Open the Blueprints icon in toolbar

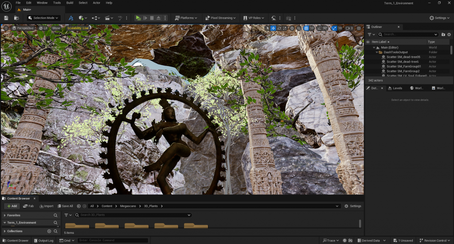tap(96, 18)
